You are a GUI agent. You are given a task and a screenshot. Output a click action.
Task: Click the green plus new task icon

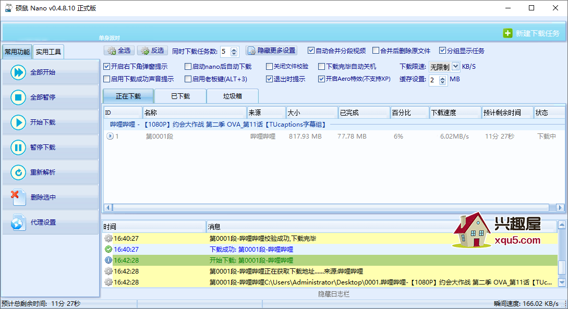pos(507,33)
